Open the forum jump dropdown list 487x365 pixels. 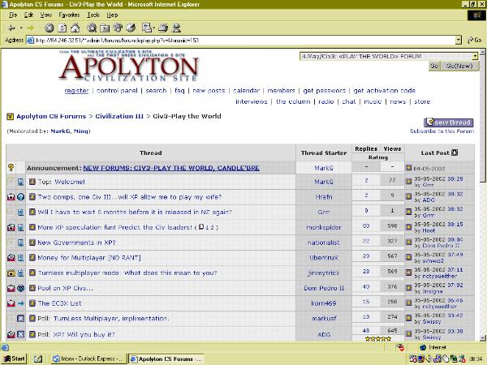pyautogui.click(x=475, y=57)
